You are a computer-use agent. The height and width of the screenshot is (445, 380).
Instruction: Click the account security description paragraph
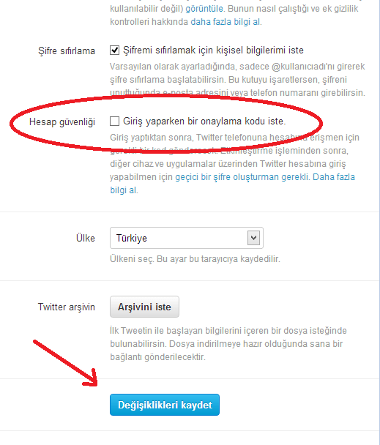[234, 164]
